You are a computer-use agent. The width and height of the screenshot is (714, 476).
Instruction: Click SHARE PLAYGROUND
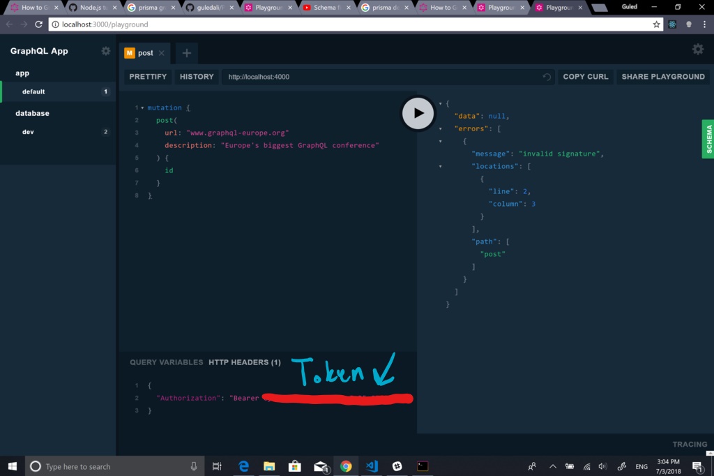(662, 77)
